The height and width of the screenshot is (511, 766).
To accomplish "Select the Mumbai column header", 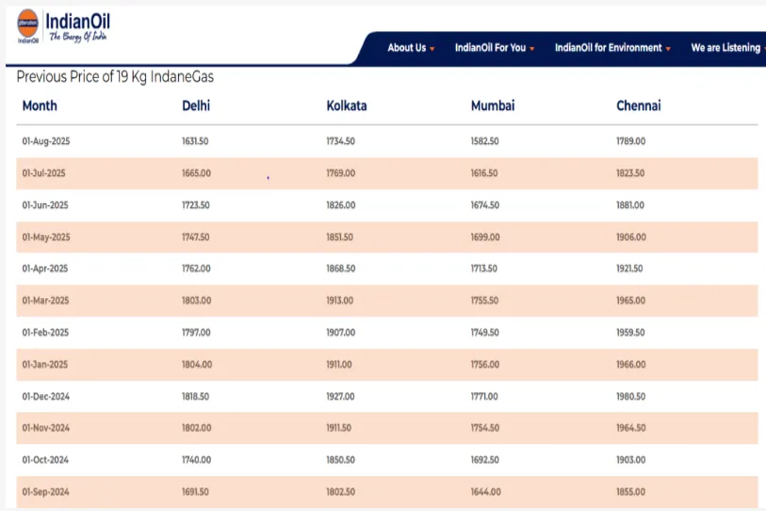I will pyautogui.click(x=493, y=106).
